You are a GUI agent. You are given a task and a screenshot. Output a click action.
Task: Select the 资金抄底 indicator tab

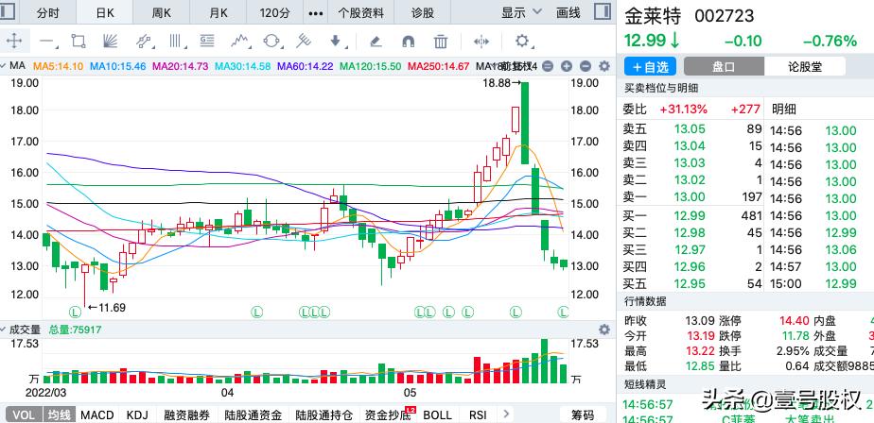pyautogui.click(x=388, y=415)
